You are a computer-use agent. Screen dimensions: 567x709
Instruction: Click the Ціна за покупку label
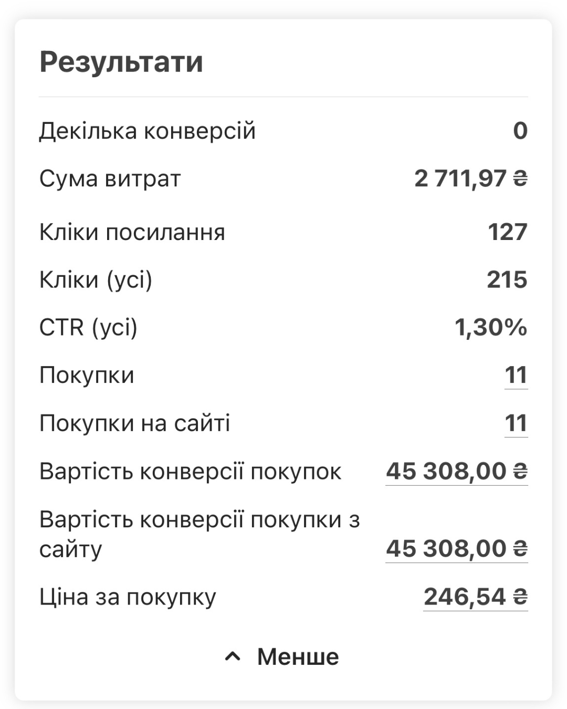point(128,597)
